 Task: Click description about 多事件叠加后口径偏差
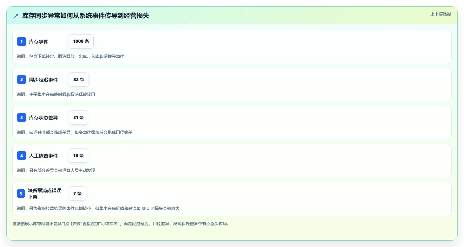point(75,132)
